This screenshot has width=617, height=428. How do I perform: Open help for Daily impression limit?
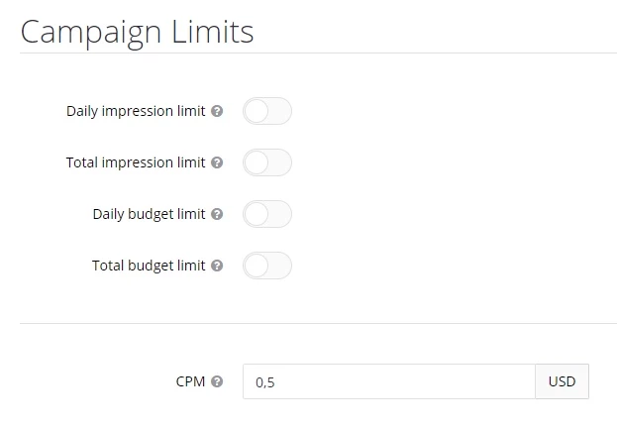[217, 111]
